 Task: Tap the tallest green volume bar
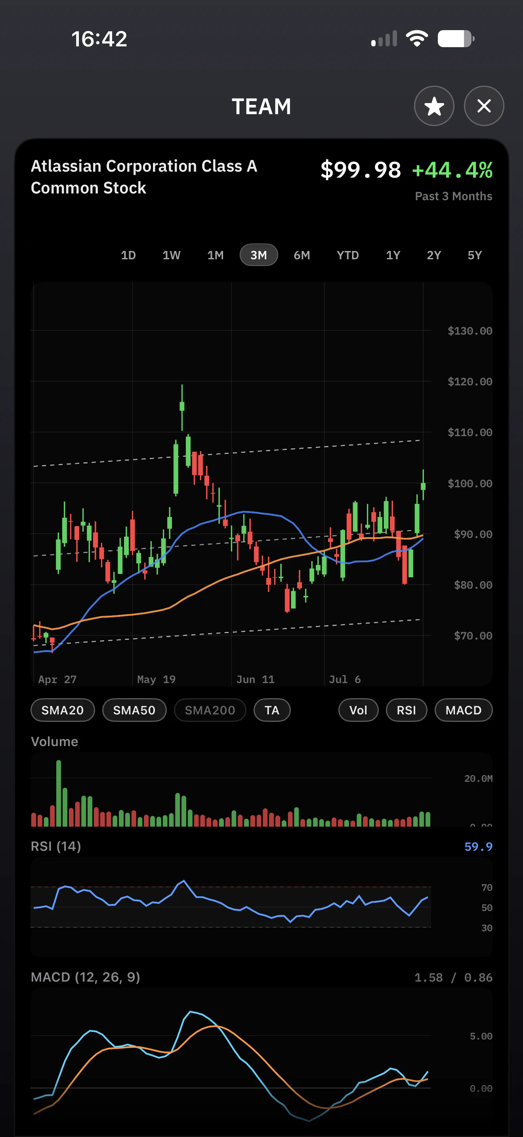(x=59, y=793)
